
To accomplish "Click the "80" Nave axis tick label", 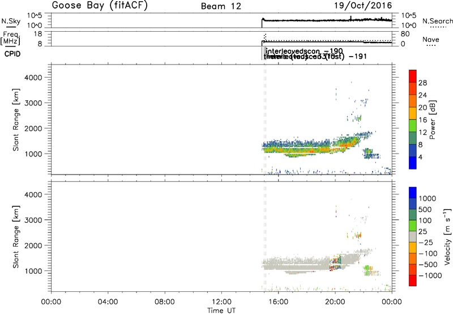I will tap(405, 34).
